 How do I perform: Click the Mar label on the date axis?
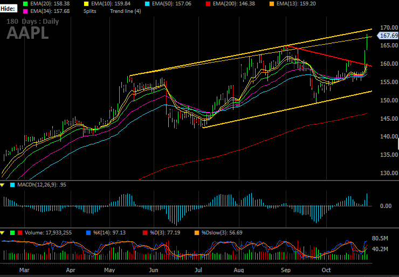tap(24, 270)
